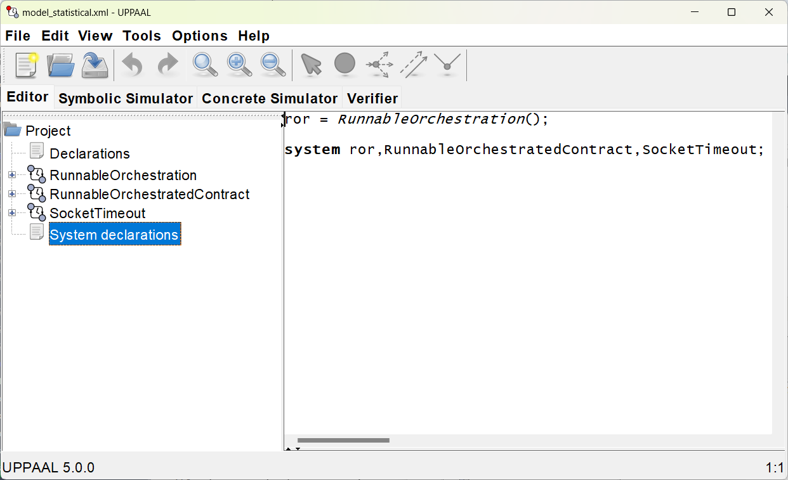Expand the RunnableOrchestration template node
The image size is (788, 480).
pos(12,175)
